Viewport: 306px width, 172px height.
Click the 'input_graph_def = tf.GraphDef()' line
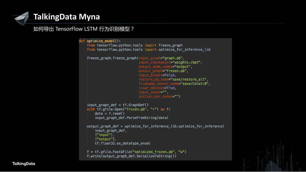click(118, 105)
